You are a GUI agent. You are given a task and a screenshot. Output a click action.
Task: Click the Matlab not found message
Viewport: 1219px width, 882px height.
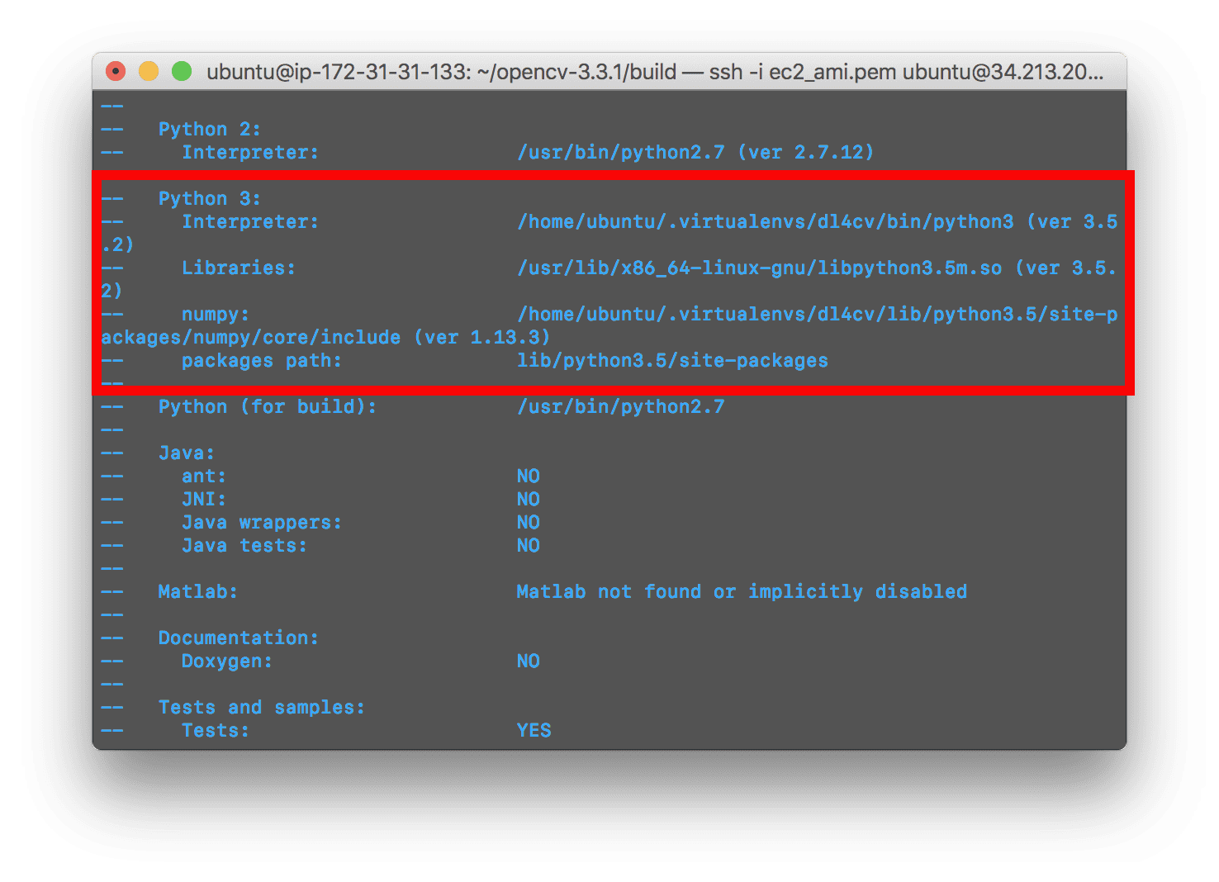[x=742, y=591]
